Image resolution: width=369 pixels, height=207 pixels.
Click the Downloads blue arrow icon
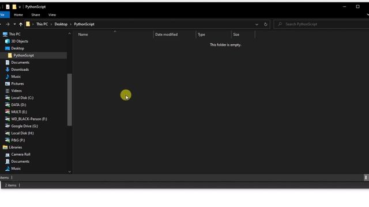pos(7,70)
